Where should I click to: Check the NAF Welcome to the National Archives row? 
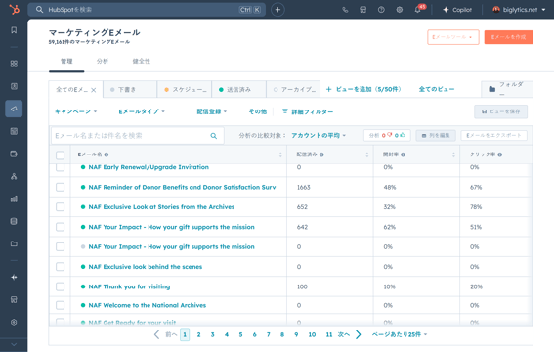click(60, 305)
